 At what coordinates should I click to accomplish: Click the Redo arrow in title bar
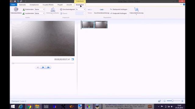(x=21, y=1)
